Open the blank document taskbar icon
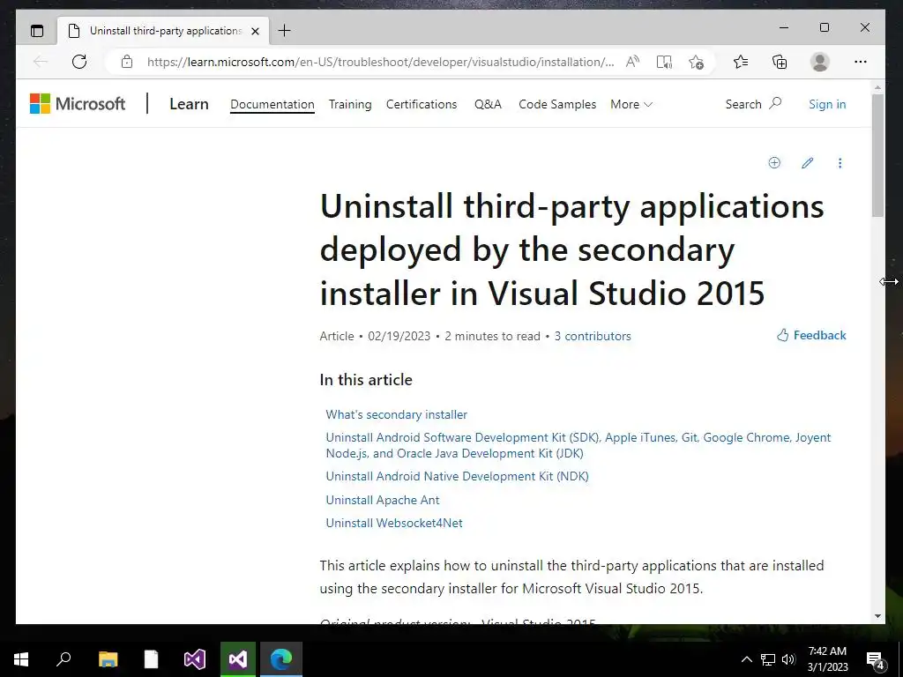 [151, 659]
